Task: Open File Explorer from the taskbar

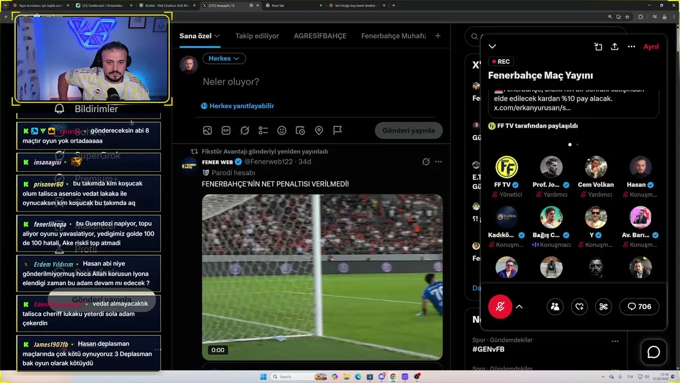Action: [346, 377]
